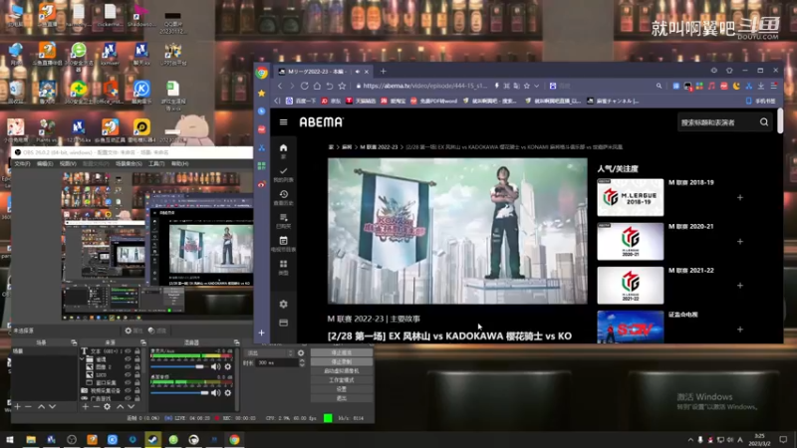Open Steam from the Windows taskbar
The width and height of the screenshot is (797, 448).
pyautogui.click(x=152, y=439)
